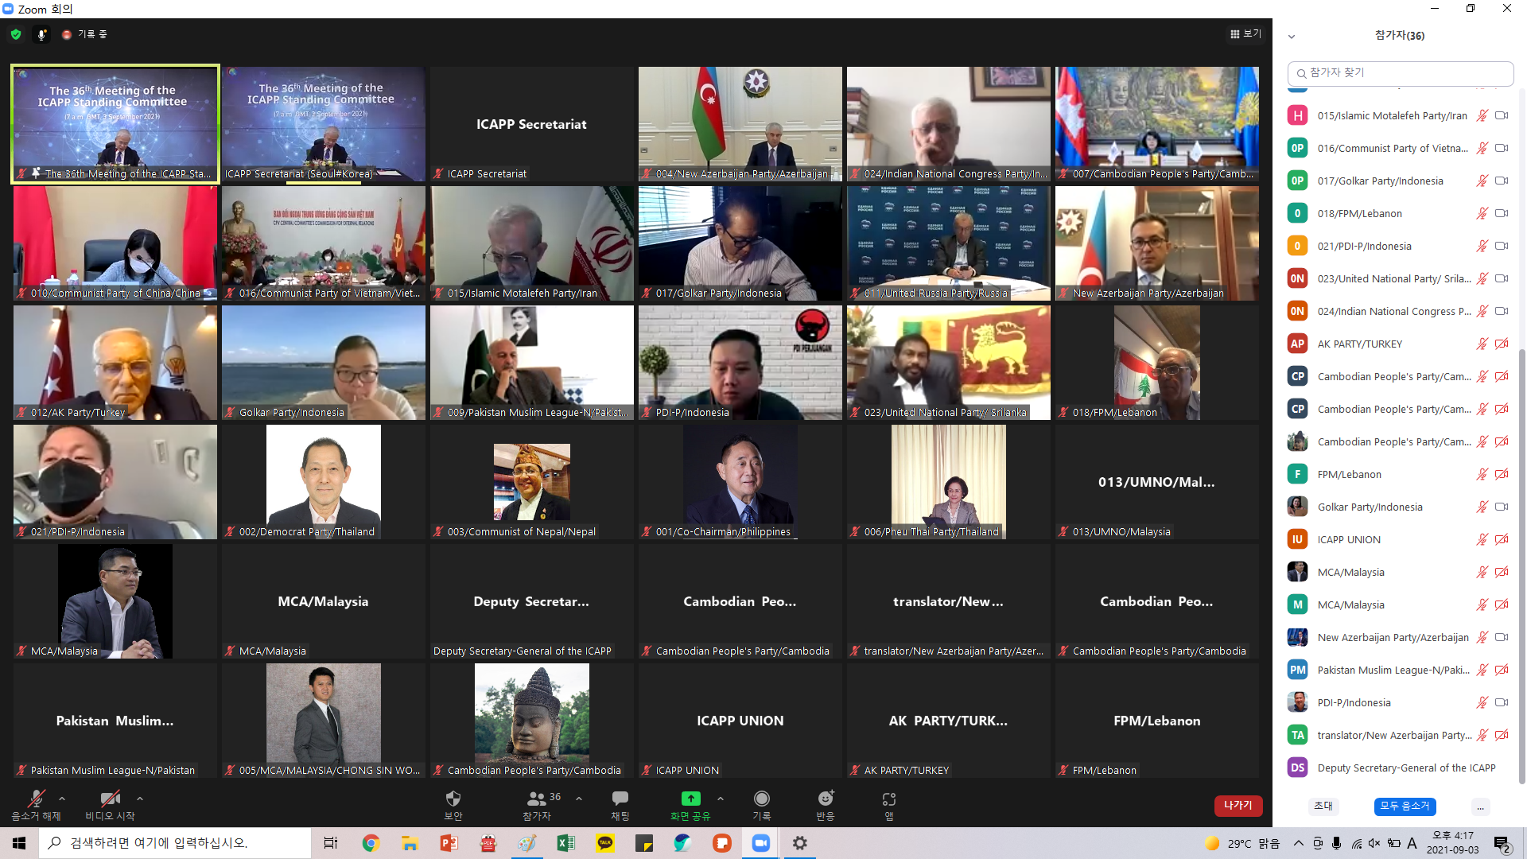Toggle the Participants (참가자) panel

pos(538,805)
